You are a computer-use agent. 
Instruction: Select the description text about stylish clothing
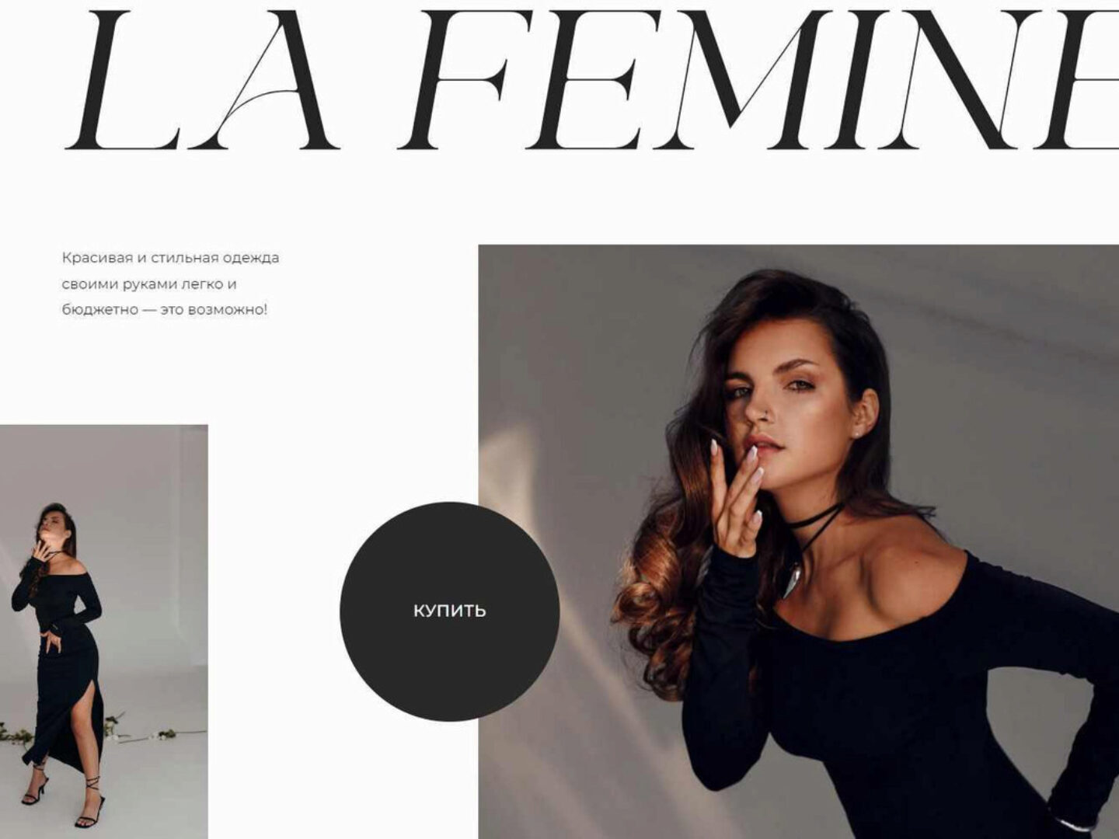[170, 284]
